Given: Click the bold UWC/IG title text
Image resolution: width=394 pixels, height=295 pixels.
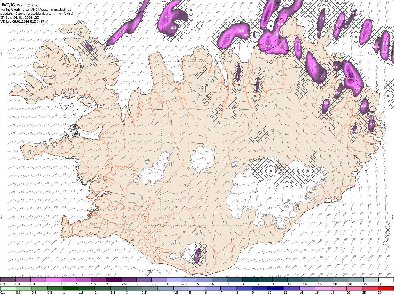Looking at the screenshot, I should tap(7, 5).
